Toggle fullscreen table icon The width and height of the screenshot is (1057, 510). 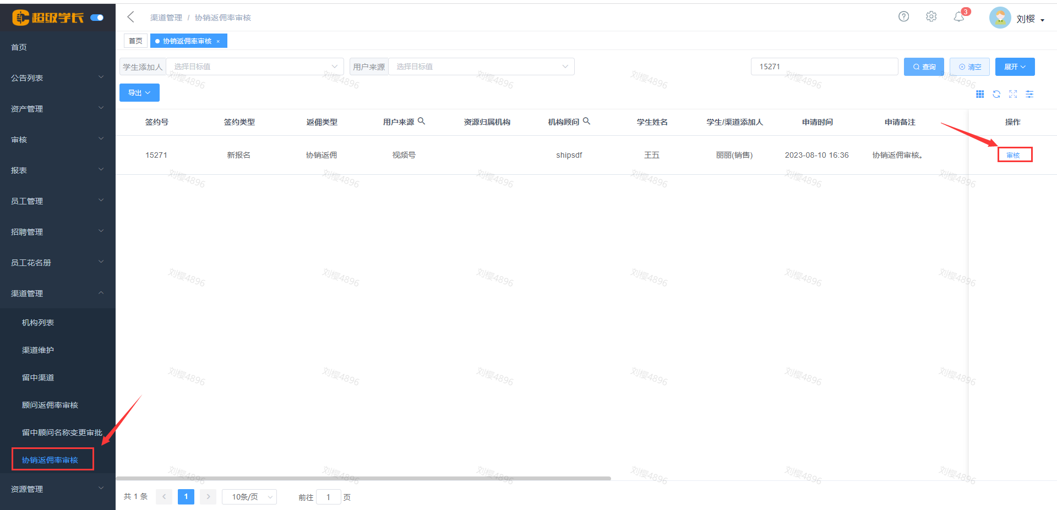tap(1013, 95)
